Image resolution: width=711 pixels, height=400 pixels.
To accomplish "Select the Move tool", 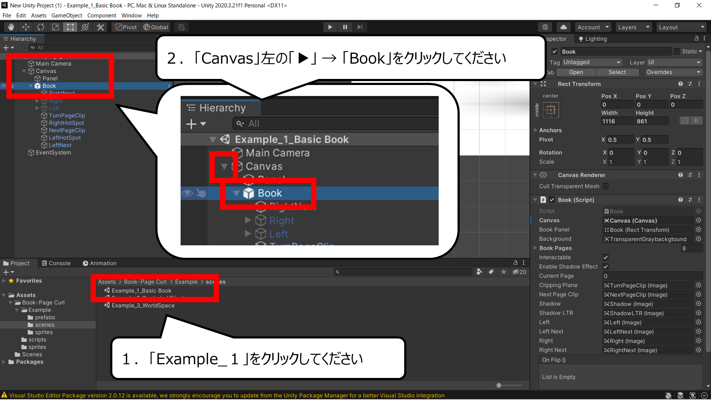I will [26, 27].
